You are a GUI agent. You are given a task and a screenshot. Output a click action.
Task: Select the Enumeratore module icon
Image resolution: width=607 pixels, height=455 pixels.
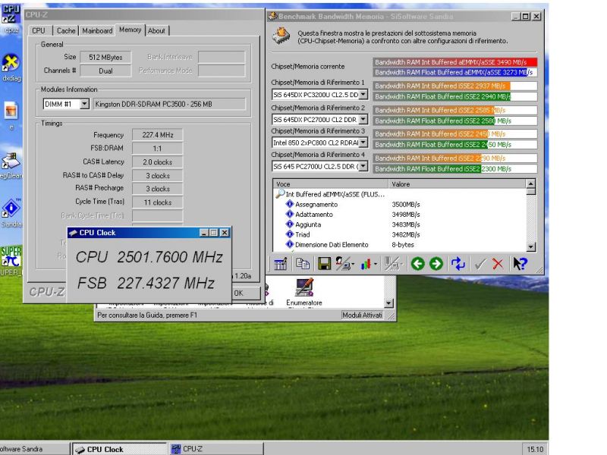point(304,292)
